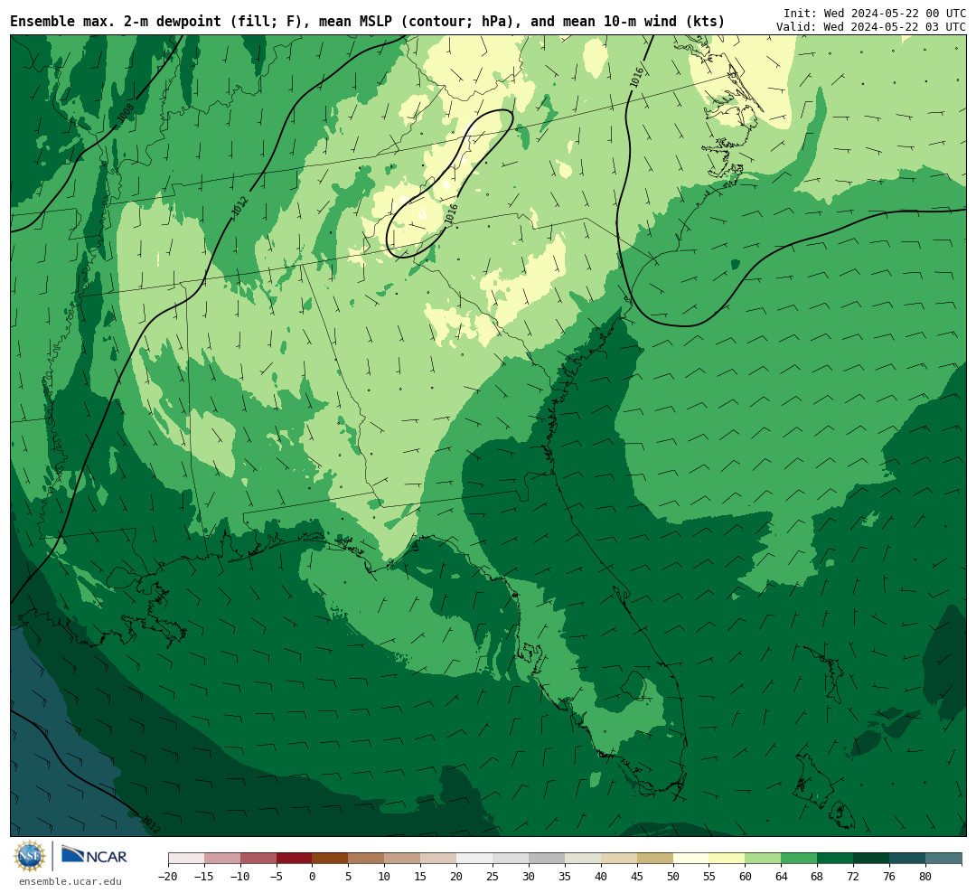
Task: Click the 1008 contour label
Action: (x=125, y=113)
